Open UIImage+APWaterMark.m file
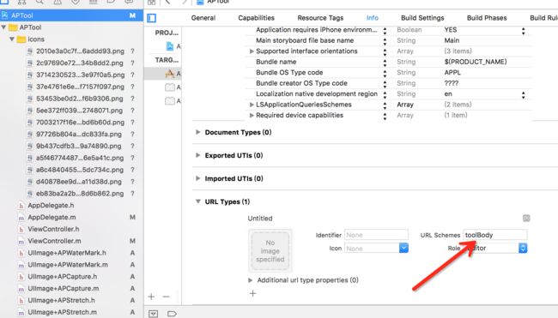The width and height of the screenshot is (558, 318). [68, 265]
